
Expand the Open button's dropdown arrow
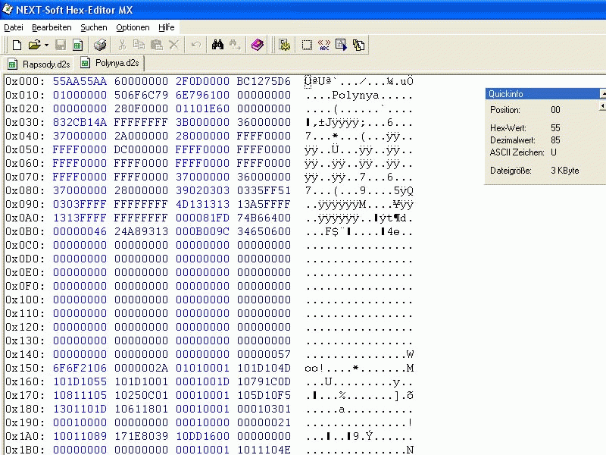click(x=46, y=45)
